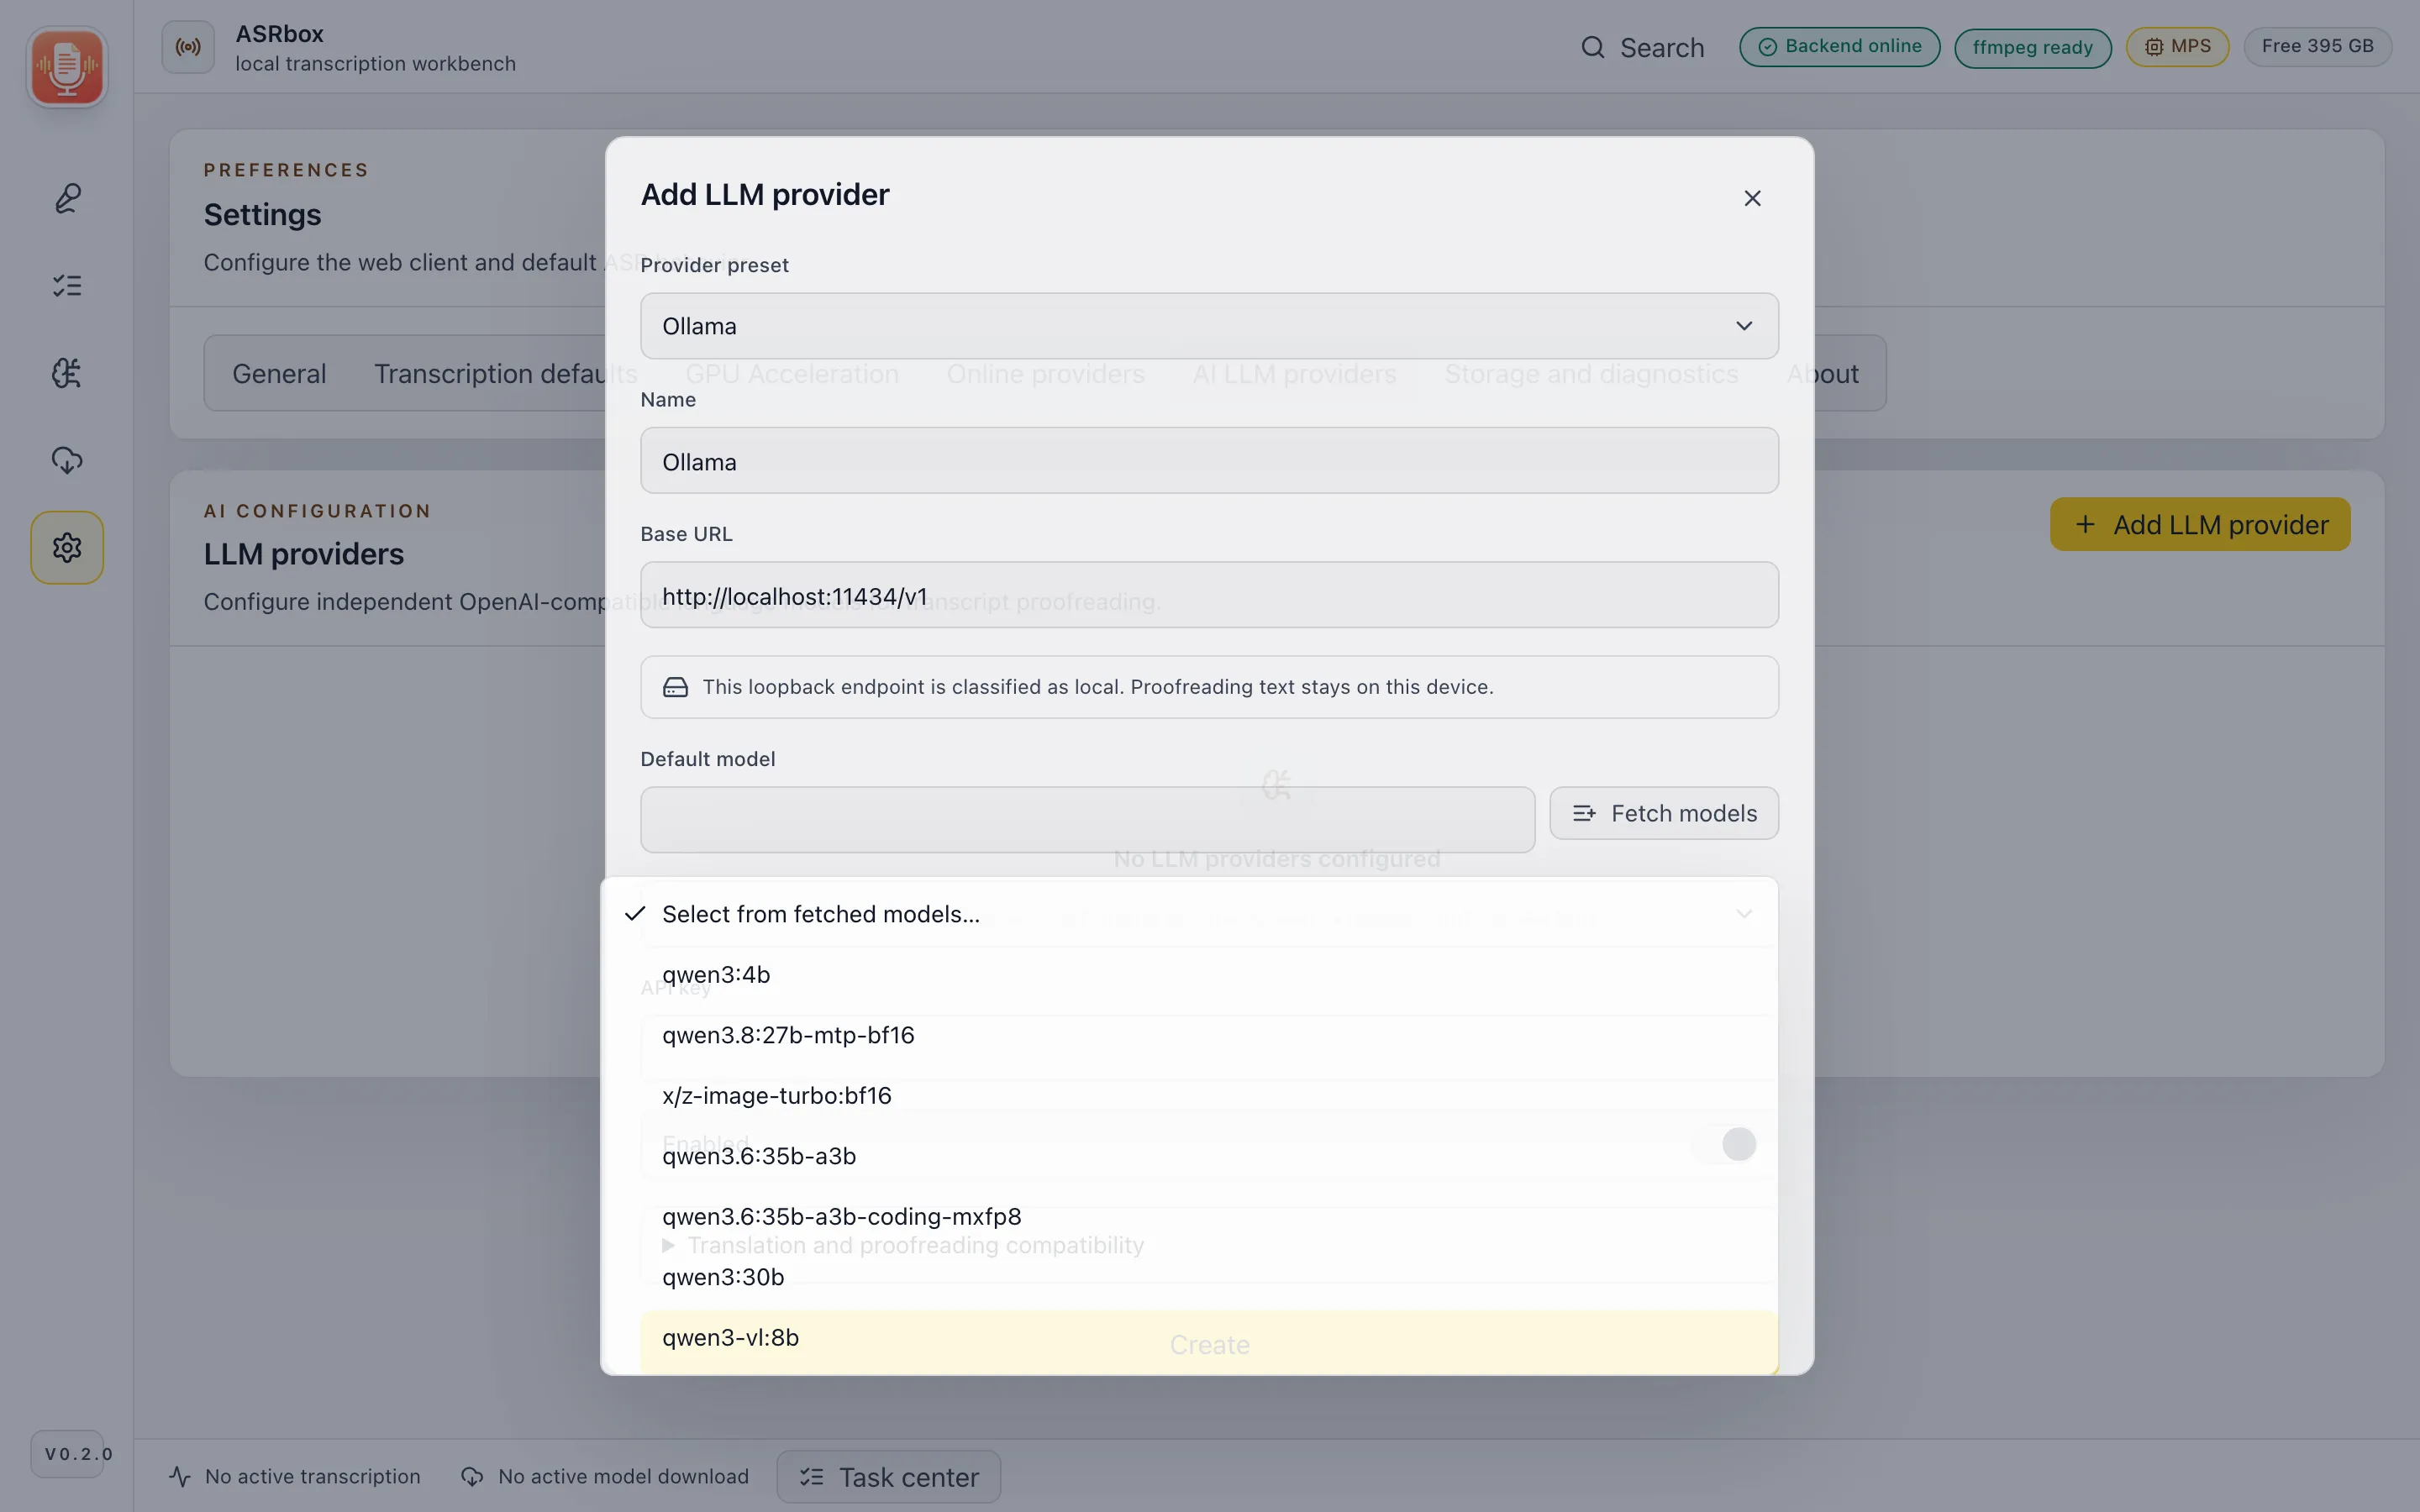Toggle the Enabled switch
Image resolution: width=2420 pixels, height=1512 pixels.
[x=1726, y=1144]
